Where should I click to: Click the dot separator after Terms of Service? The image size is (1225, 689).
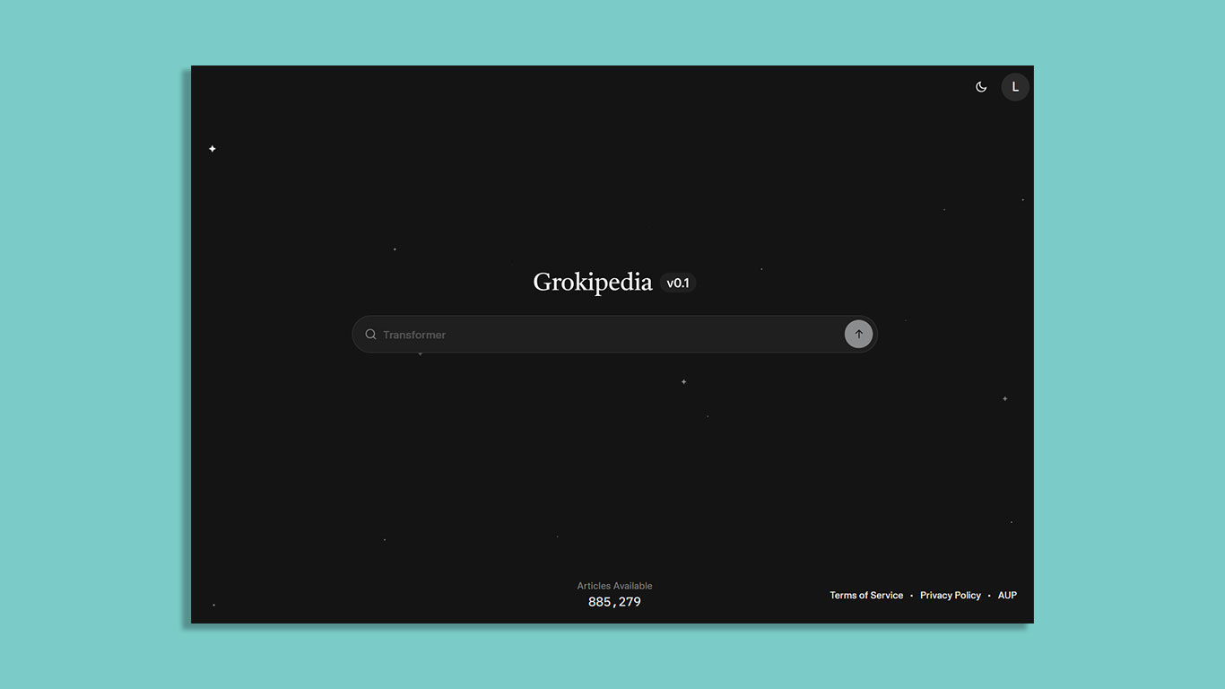911,596
